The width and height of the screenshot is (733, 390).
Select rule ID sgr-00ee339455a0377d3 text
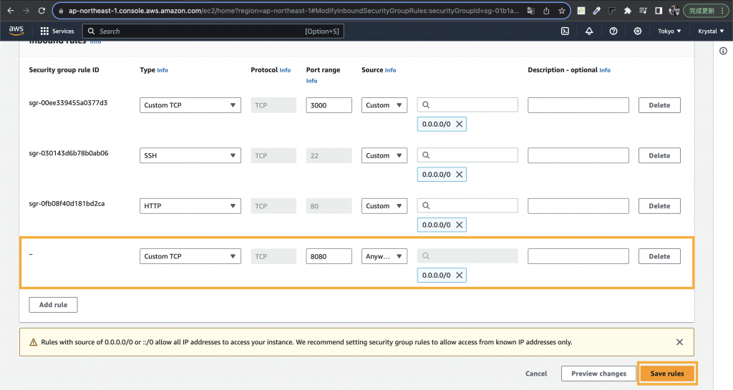click(x=68, y=103)
